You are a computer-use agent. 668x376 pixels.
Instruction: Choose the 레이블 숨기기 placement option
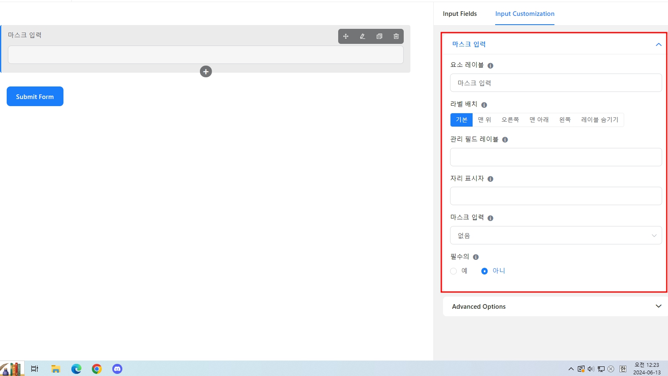[x=600, y=120]
